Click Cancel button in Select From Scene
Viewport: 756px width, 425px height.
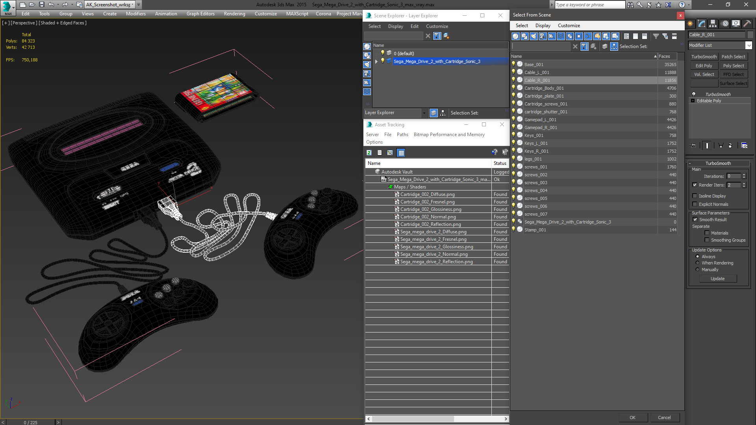point(664,418)
